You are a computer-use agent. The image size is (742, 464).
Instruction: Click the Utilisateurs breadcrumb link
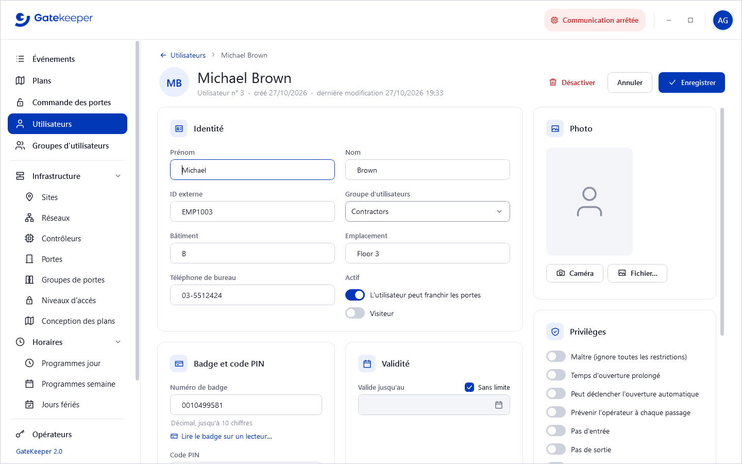[x=188, y=55]
